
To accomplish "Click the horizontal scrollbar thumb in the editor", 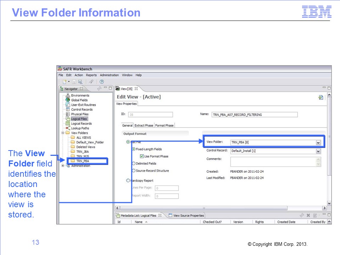I will 204,208.
